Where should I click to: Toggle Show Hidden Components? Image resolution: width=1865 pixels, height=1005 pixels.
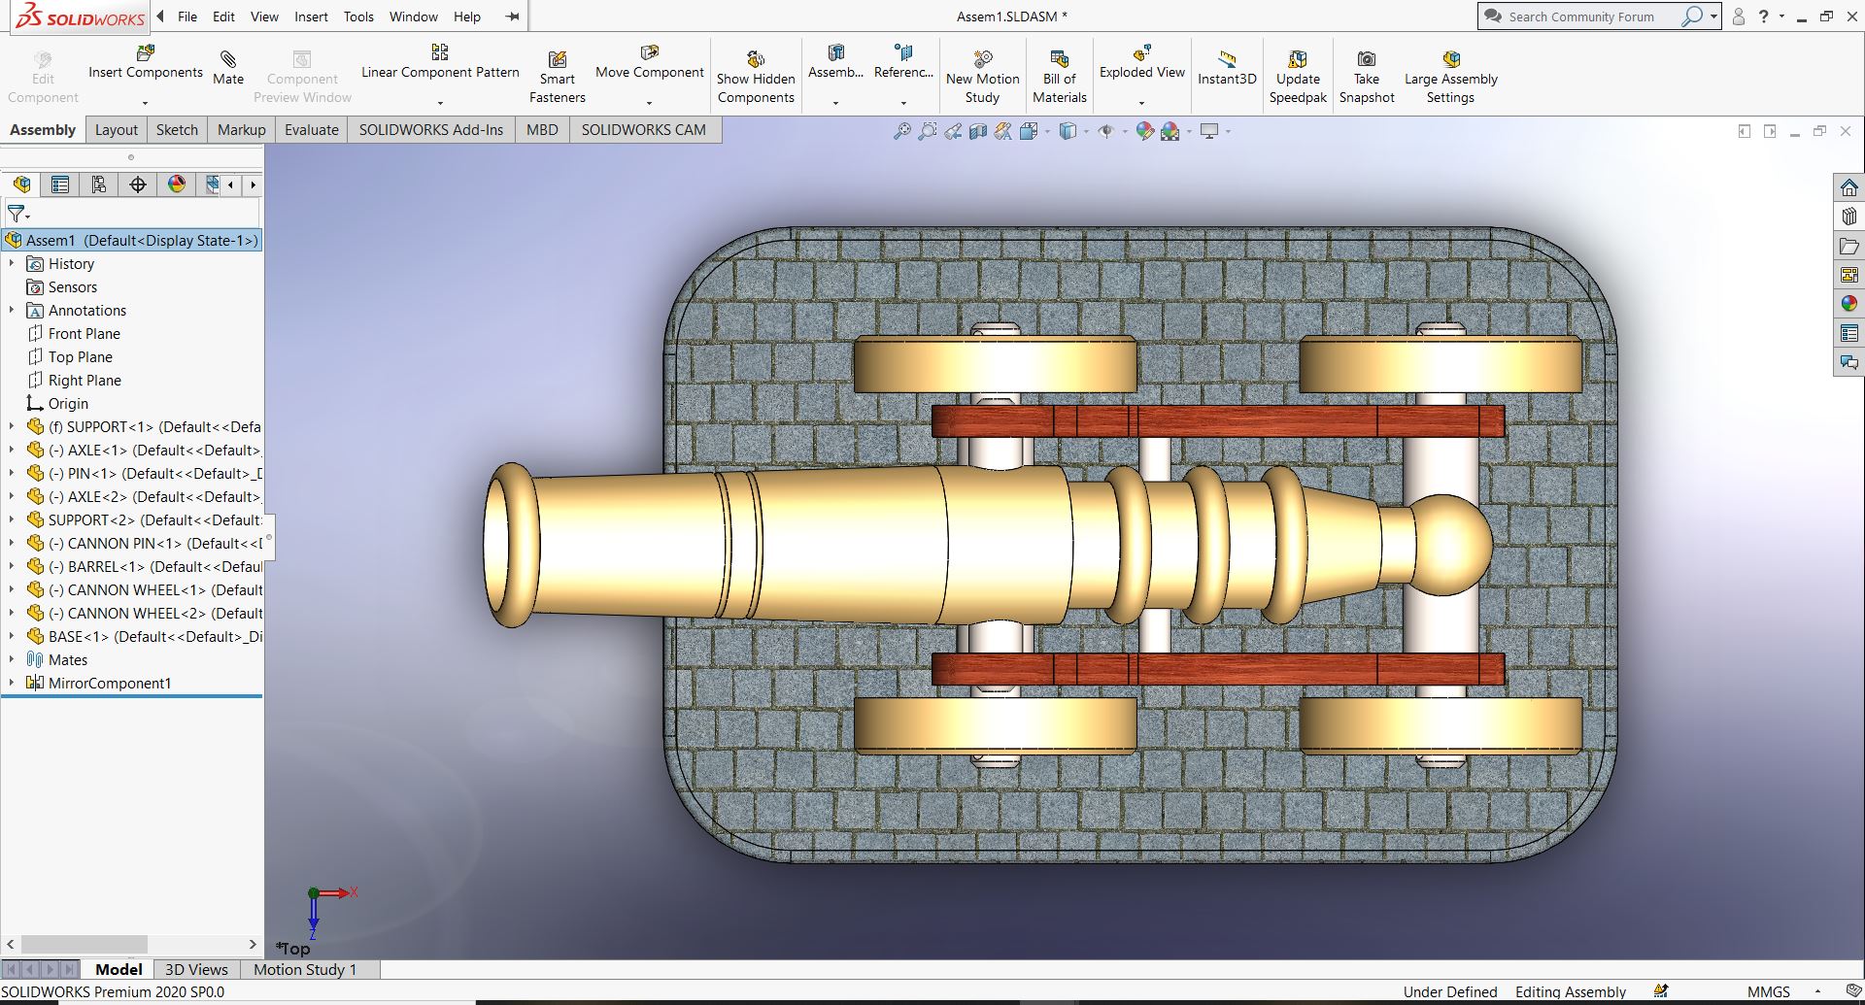(x=756, y=60)
